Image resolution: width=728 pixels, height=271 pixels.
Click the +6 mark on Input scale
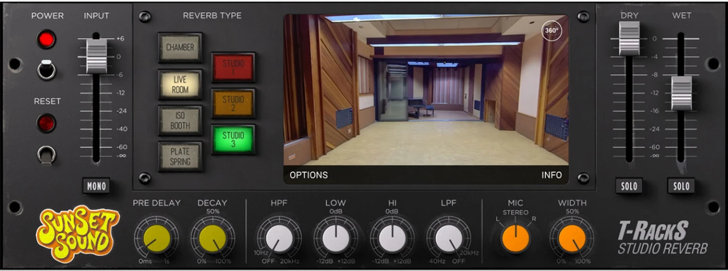pos(120,39)
